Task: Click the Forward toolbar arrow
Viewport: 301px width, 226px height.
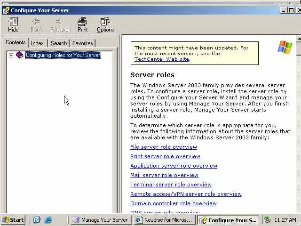Action: coord(60,24)
